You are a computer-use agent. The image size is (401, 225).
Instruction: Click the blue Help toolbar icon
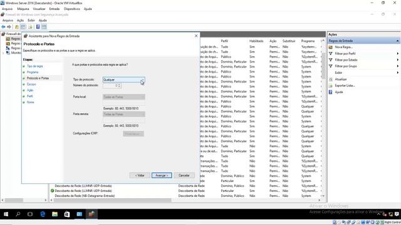coord(38,27)
